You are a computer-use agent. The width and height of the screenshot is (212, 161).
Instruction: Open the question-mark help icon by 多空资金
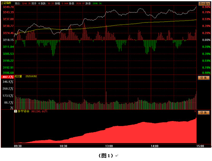(16, 111)
